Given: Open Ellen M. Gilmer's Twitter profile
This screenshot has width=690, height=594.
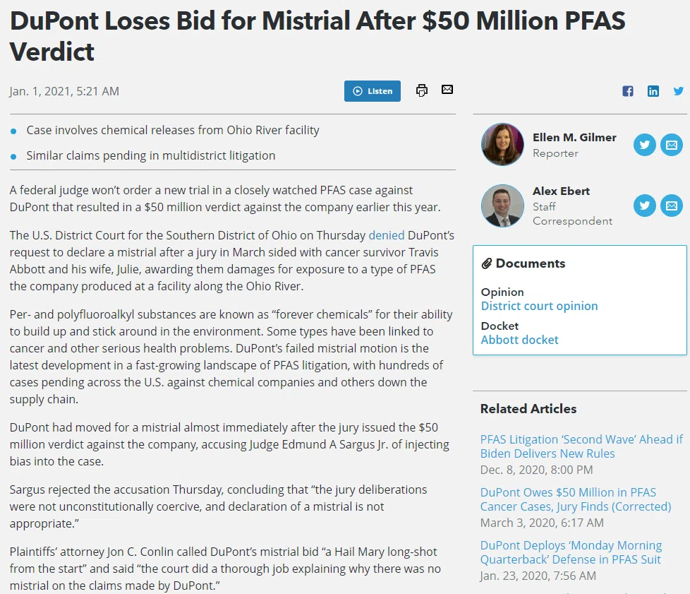Looking at the screenshot, I should [645, 145].
